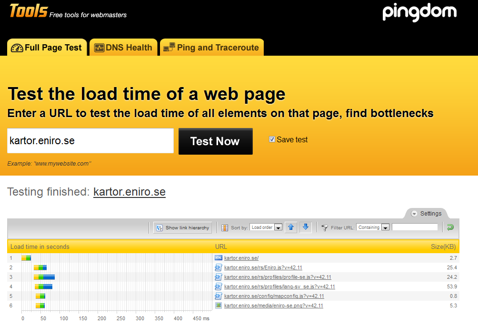Click the image icon beside enire-se.png

pos(218,305)
